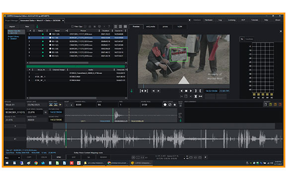
Task: Switch clip list to large thumbnail grid view
Action: (x=125, y=26)
